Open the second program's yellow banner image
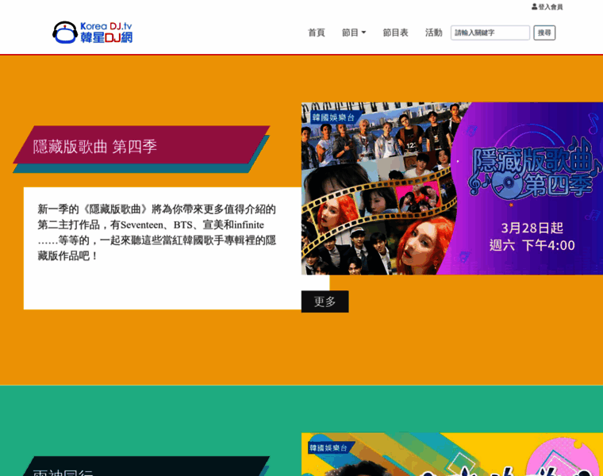Viewport: 603px width, 476px height. (x=452, y=454)
